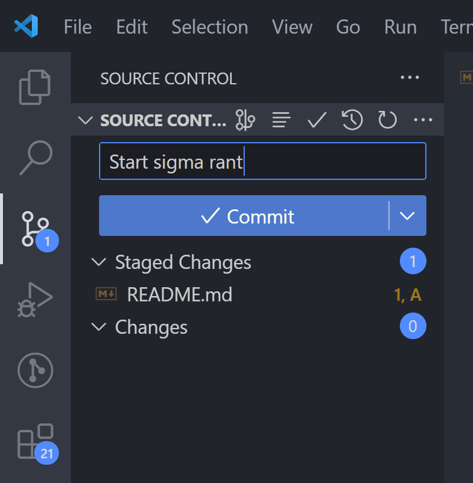Open the Commit button dropdown arrow
Screen dimensions: 473x483
(x=408, y=216)
